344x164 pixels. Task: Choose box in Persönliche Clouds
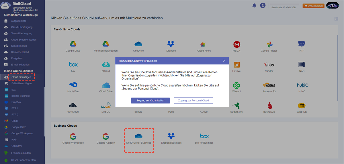[x=73, y=67]
